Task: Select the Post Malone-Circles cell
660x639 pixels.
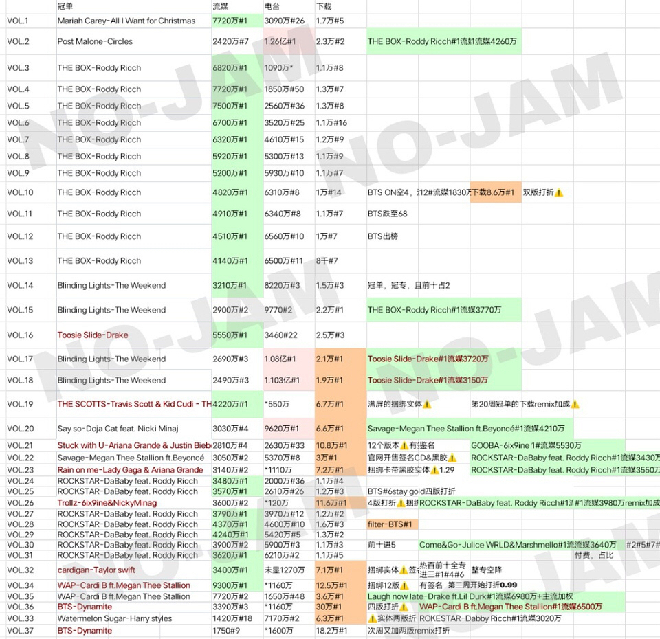Action: click(134, 41)
